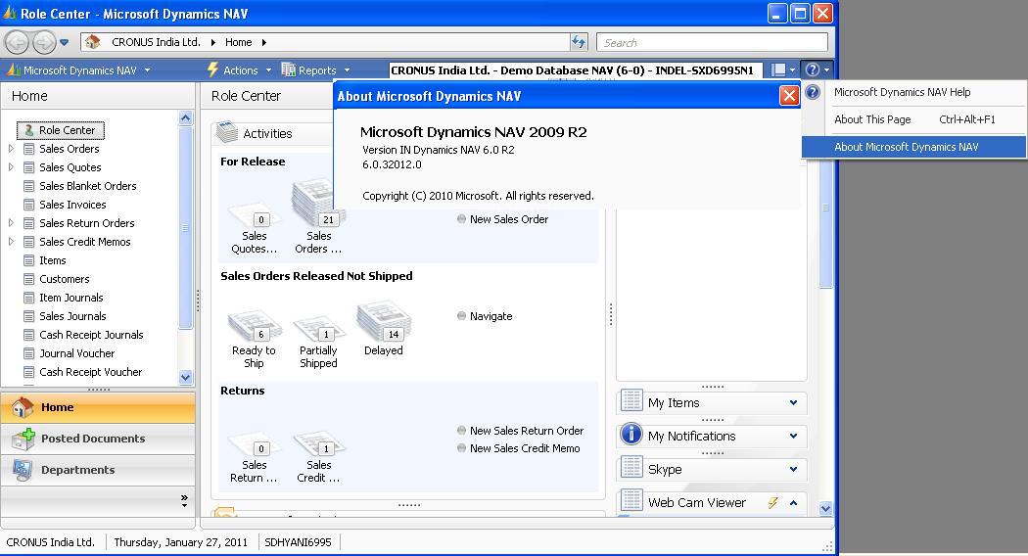The height and width of the screenshot is (556, 1028).
Task: Click the Sales Credit cue icon
Action: pyautogui.click(x=318, y=443)
